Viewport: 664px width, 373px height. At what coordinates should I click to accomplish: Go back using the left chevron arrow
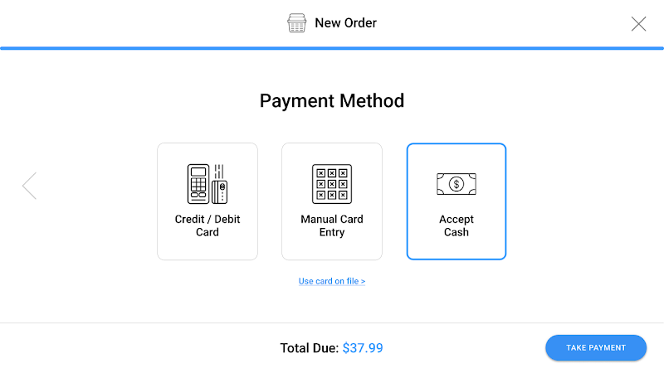click(x=30, y=186)
